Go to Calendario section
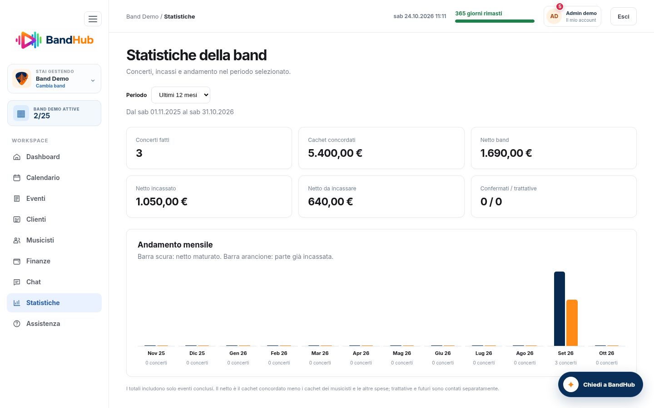Image resolution: width=654 pixels, height=408 pixels. coord(54,178)
